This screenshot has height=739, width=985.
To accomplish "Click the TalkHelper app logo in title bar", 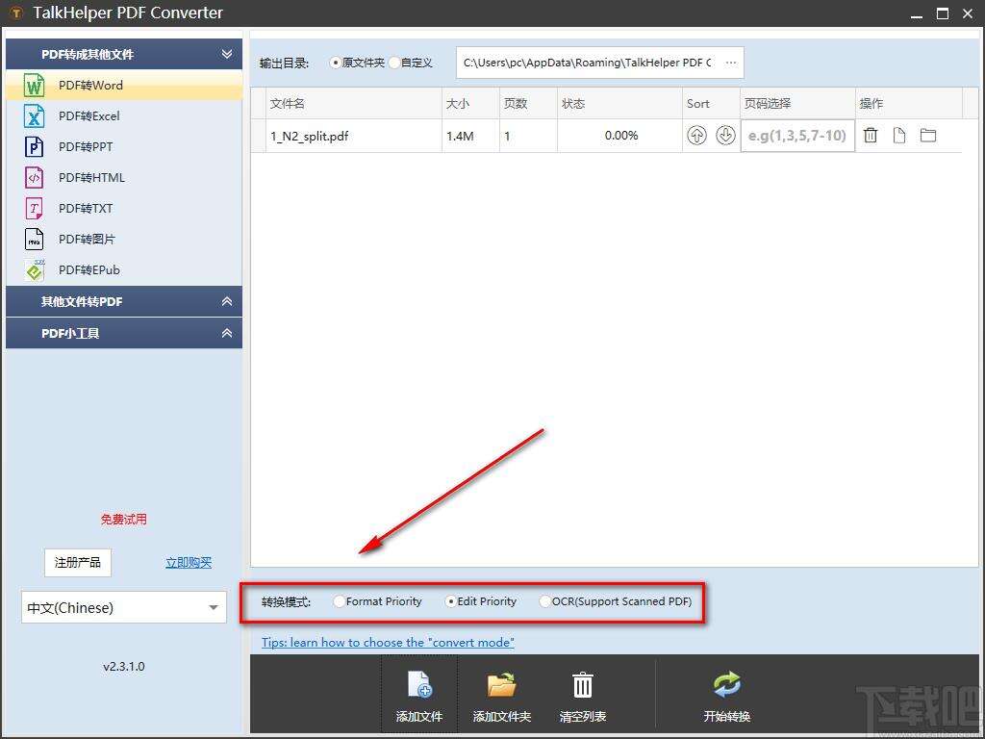I will coord(16,13).
